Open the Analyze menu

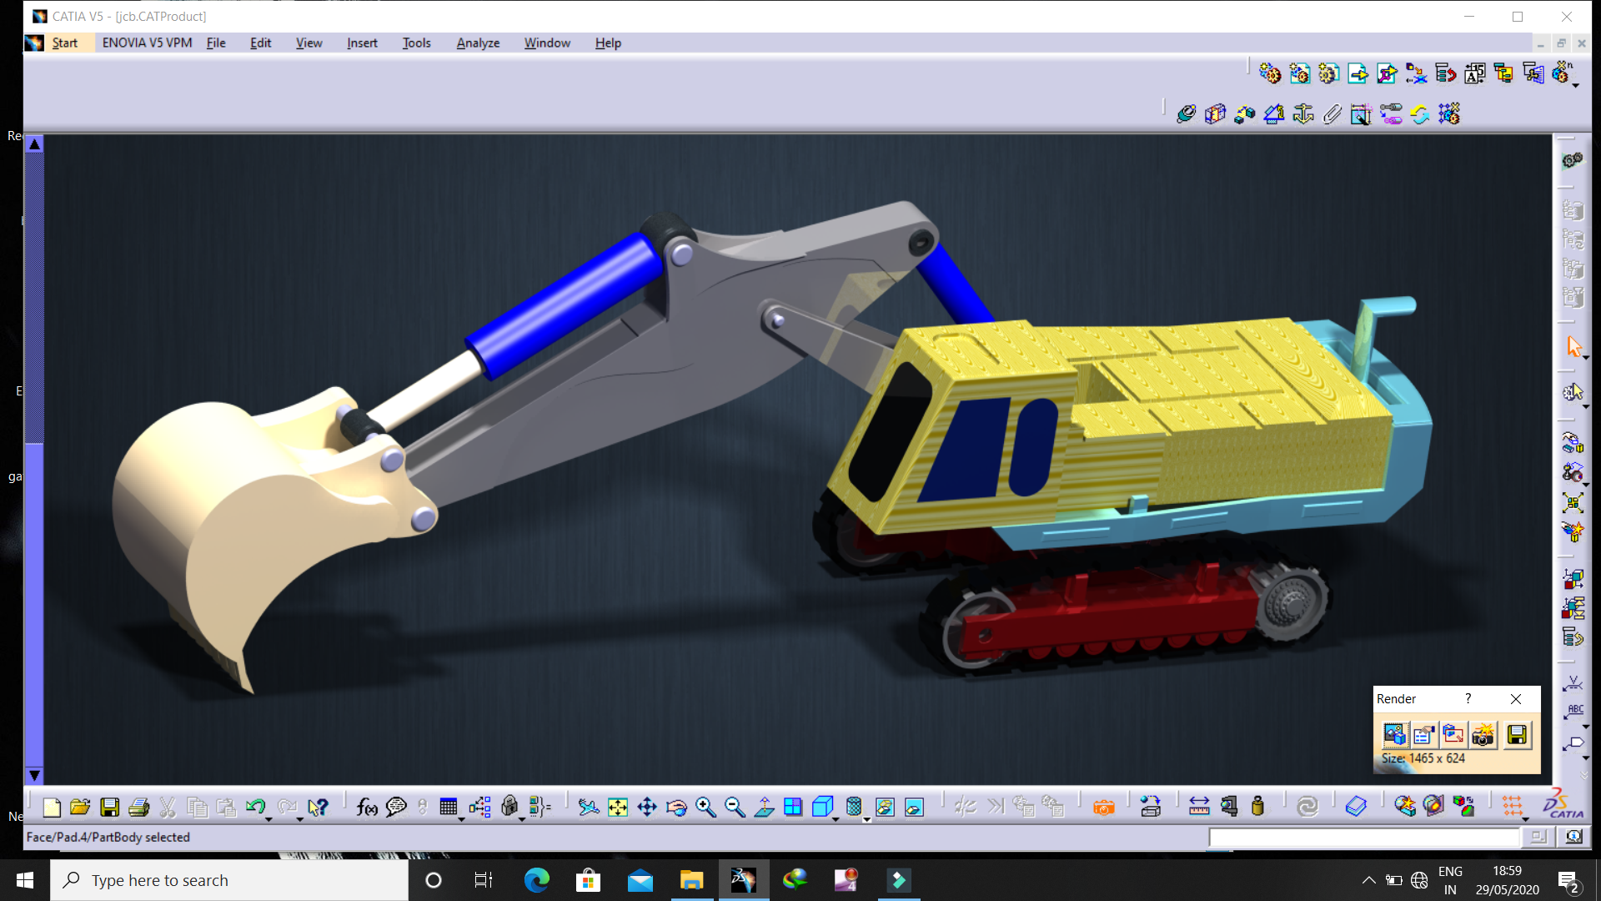pos(478,43)
